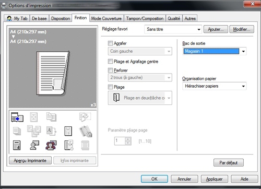Switch to the Qualité tab
The image size is (261, 189).
[174, 18]
